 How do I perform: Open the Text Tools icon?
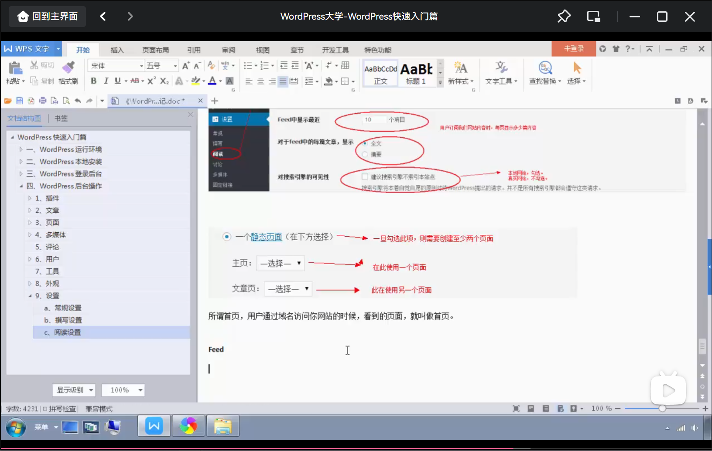(501, 67)
